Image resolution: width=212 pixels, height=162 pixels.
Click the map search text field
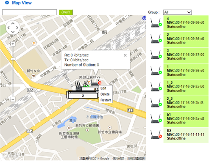[x=30, y=12]
